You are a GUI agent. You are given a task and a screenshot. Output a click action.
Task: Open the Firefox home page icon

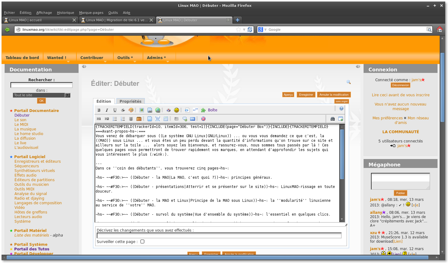click(x=440, y=30)
